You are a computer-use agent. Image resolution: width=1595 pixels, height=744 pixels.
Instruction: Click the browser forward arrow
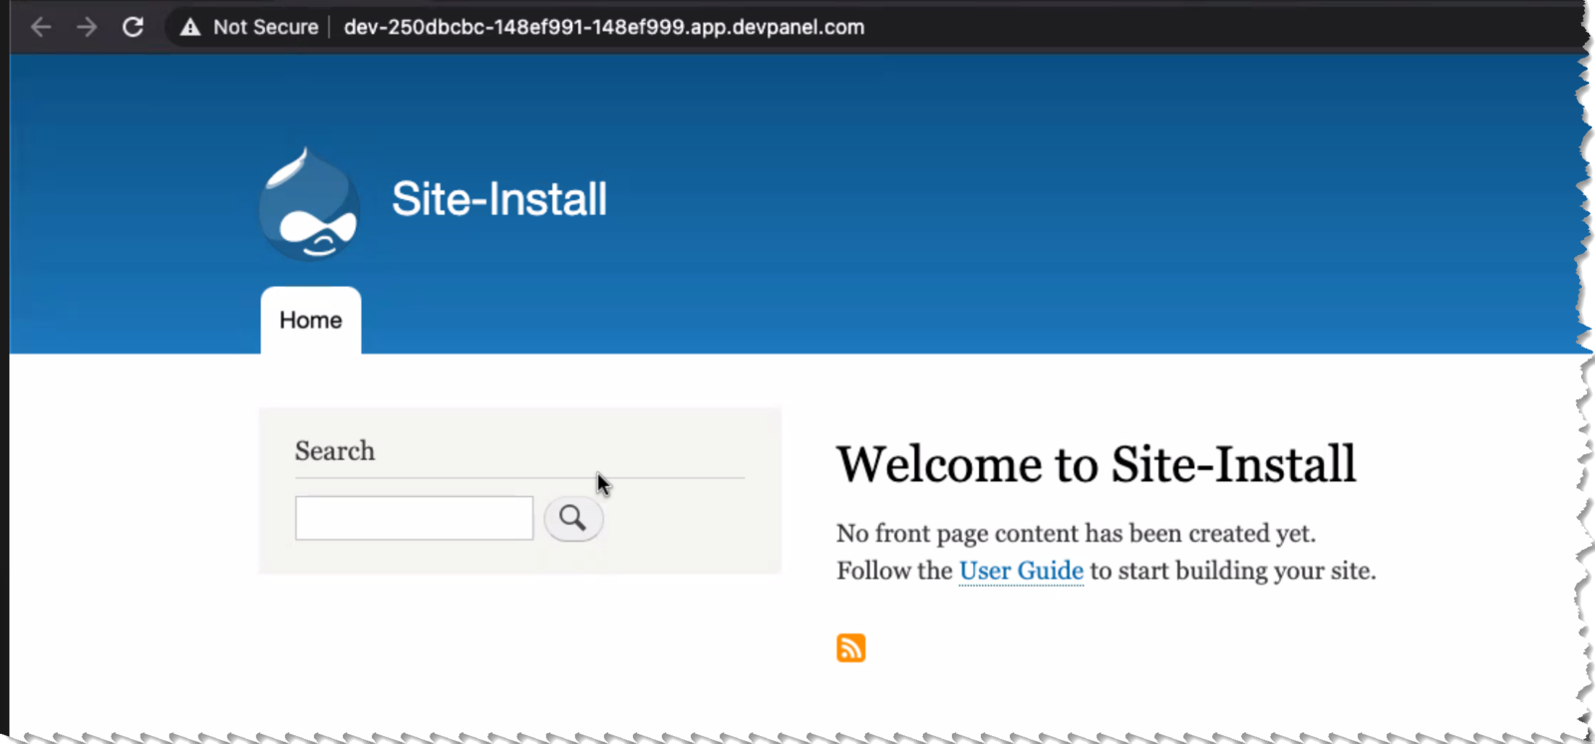coord(87,27)
